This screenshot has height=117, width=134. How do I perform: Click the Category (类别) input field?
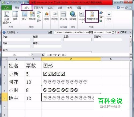tap(17, 46)
